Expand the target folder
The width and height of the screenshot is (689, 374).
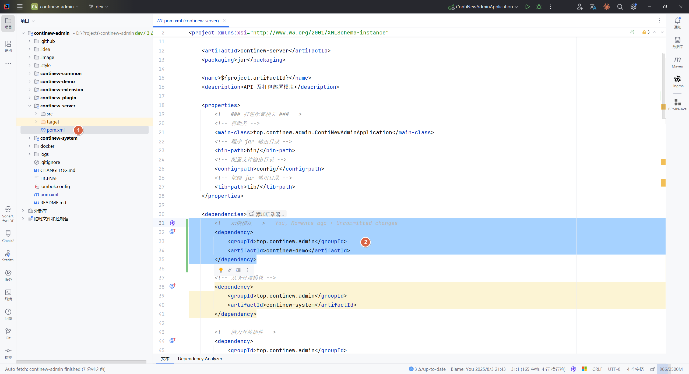coord(36,122)
